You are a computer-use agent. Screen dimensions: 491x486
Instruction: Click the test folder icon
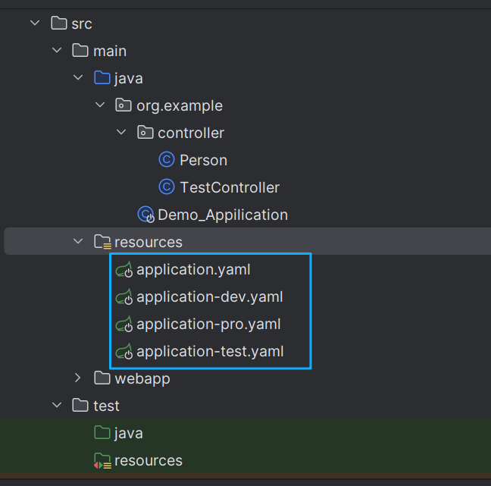tap(80, 405)
